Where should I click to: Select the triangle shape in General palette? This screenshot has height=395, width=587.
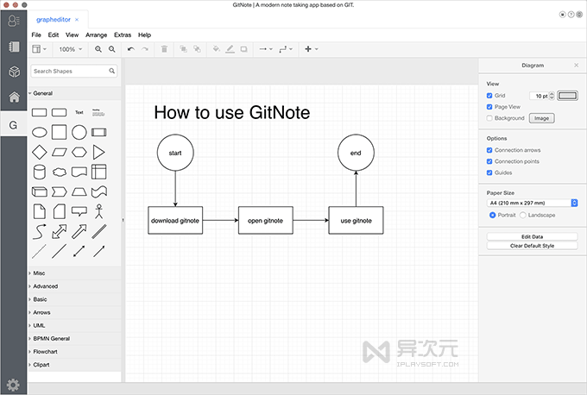pyautogui.click(x=98, y=153)
